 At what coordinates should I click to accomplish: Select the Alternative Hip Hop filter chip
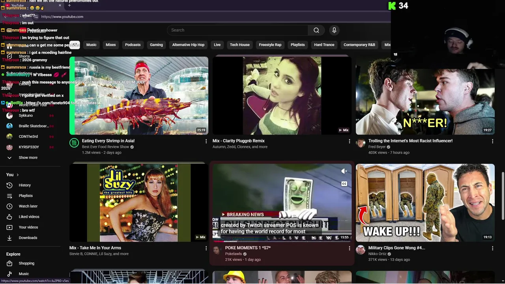tap(188, 45)
